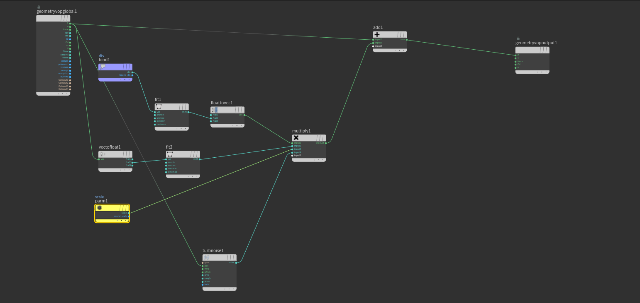
Task: Click the floattovec1 node icon
Action: [215, 110]
